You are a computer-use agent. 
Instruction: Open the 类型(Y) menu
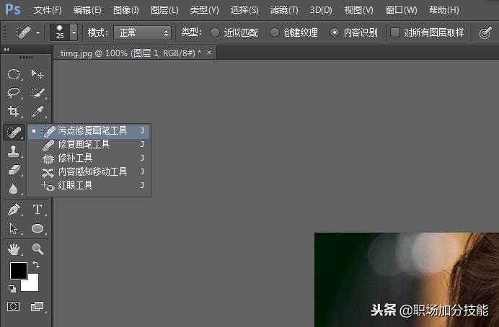pyautogui.click(x=204, y=10)
